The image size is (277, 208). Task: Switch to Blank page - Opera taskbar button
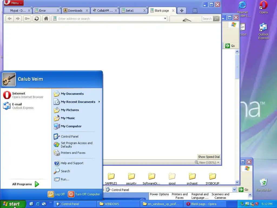point(205,204)
